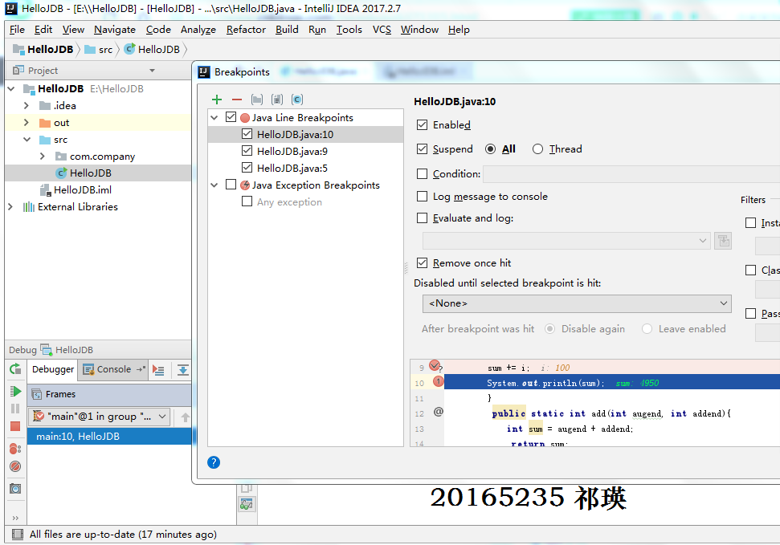Group breakpoints by file icon
Image resolution: width=780 pixels, height=545 pixels.
(x=277, y=100)
